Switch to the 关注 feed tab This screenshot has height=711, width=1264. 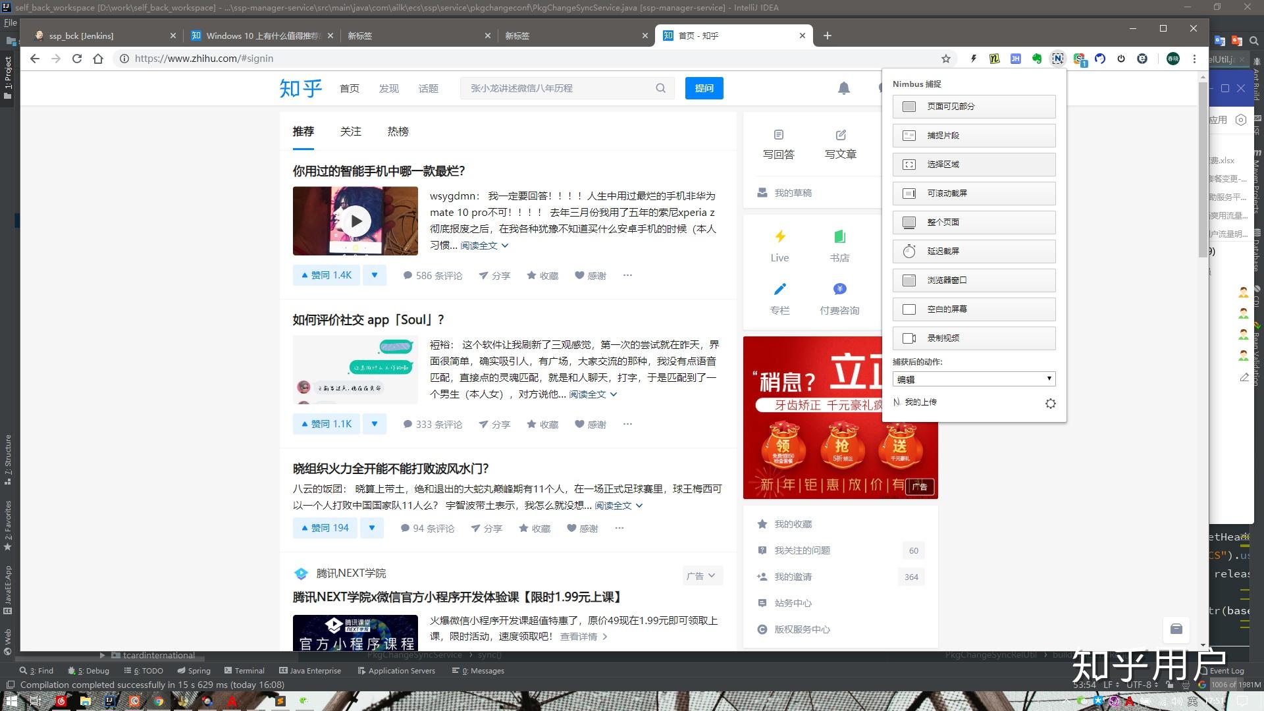coord(351,132)
